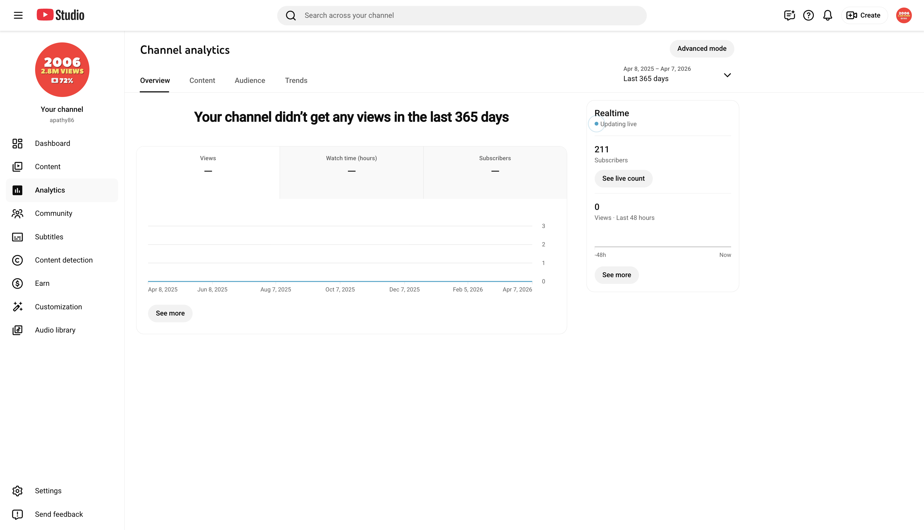Click the date range chevron arrow

pos(727,75)
